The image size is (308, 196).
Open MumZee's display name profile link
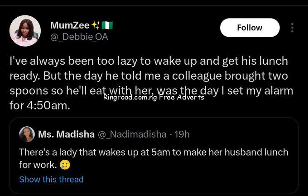(x=70, y=26)
